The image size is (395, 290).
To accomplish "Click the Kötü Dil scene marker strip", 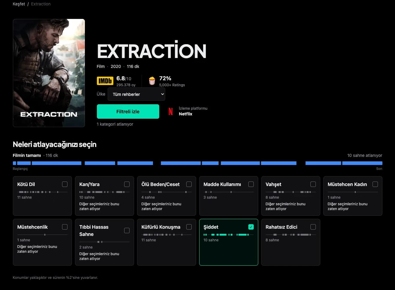I will [42, 192].
